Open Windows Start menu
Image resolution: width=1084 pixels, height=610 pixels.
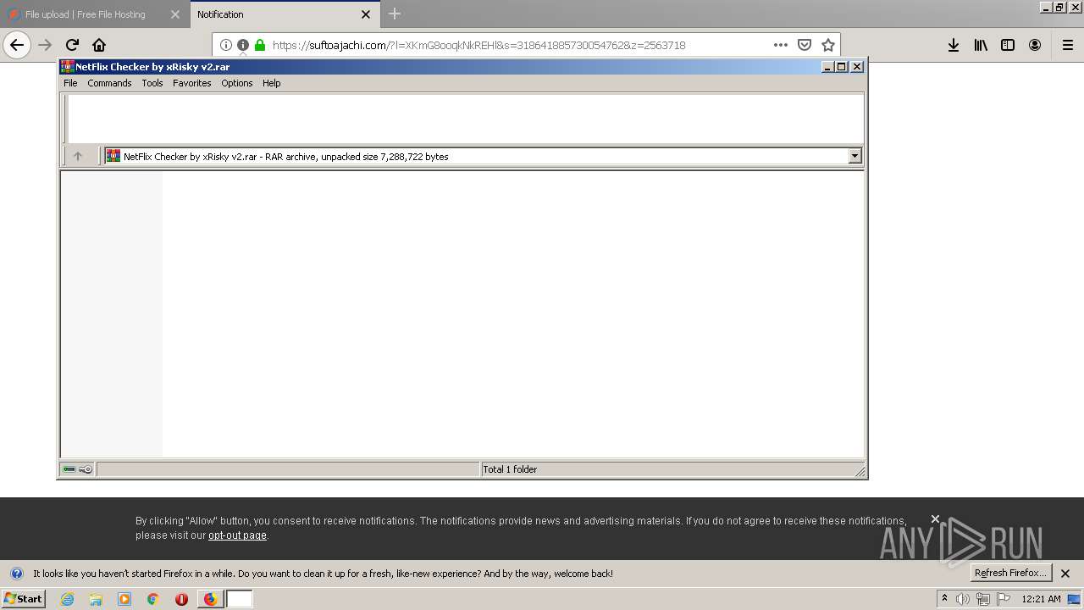24,599
